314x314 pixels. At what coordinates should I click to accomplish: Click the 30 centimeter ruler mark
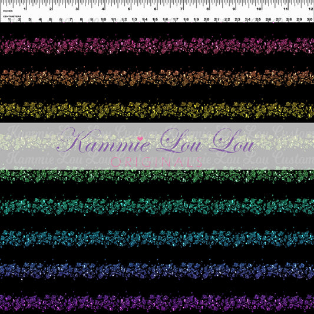310,19
